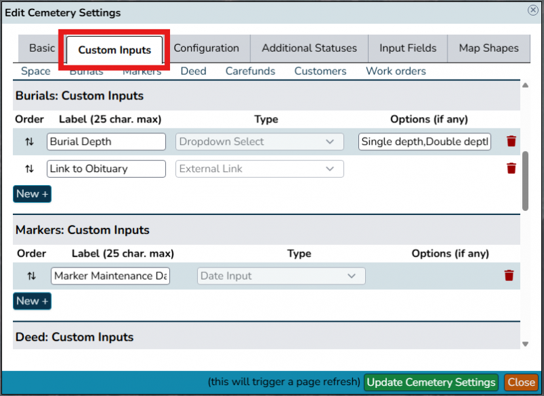544x396 pixels.
Task: Open the External Link type dropdown
Action: pos(260,169)
